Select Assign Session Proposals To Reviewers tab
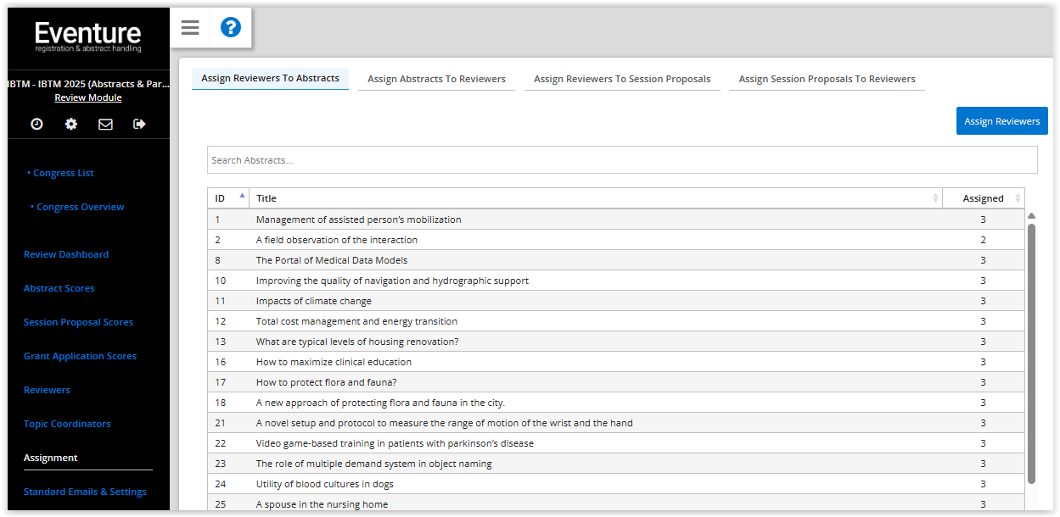This screenshot has height=517, width=1060. point(827,79)
